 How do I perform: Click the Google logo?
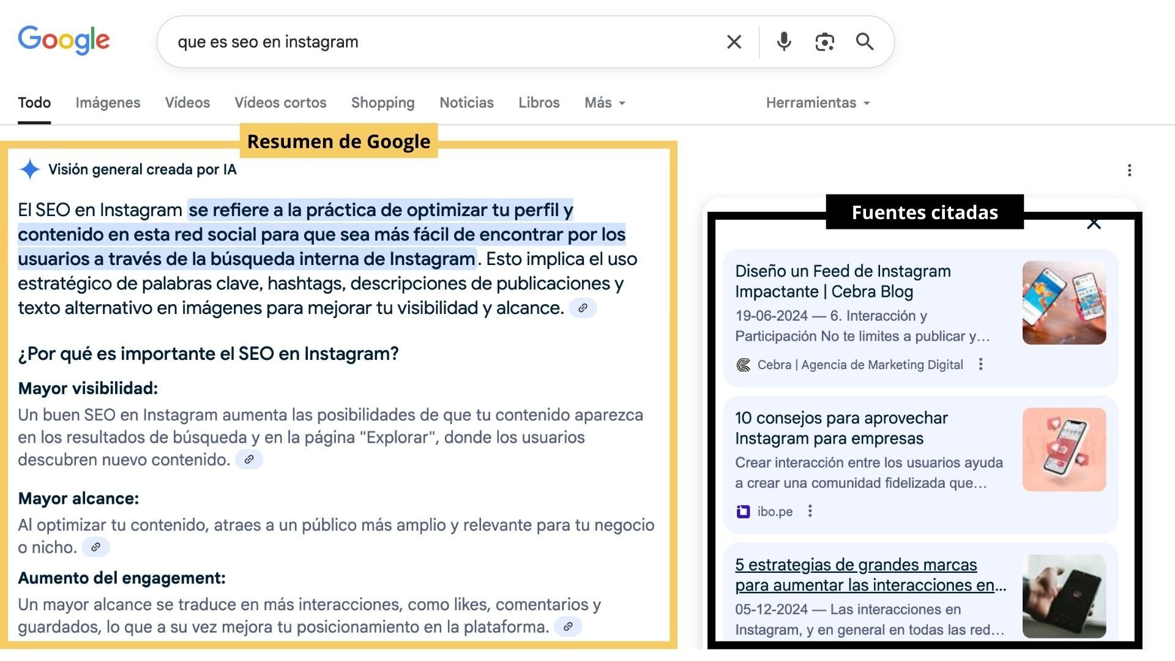tap(64, 40)
